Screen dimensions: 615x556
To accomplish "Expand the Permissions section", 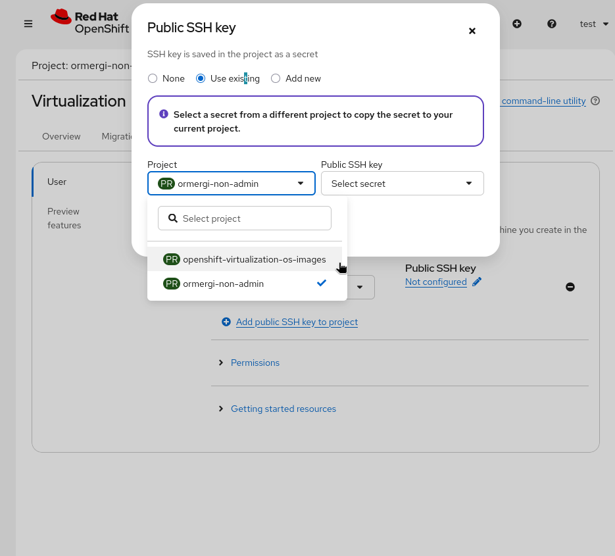I will pyautogui.click(x=255, y=363).
